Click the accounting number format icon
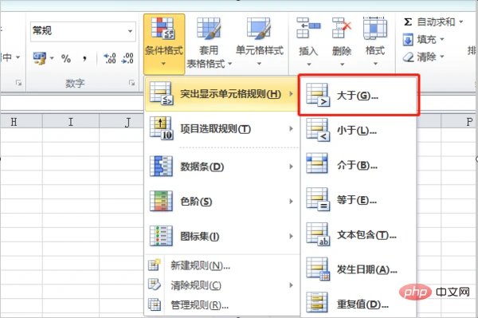Image resolution: width=478 pixels, height=318 pixels. click(x=40, y=58)
